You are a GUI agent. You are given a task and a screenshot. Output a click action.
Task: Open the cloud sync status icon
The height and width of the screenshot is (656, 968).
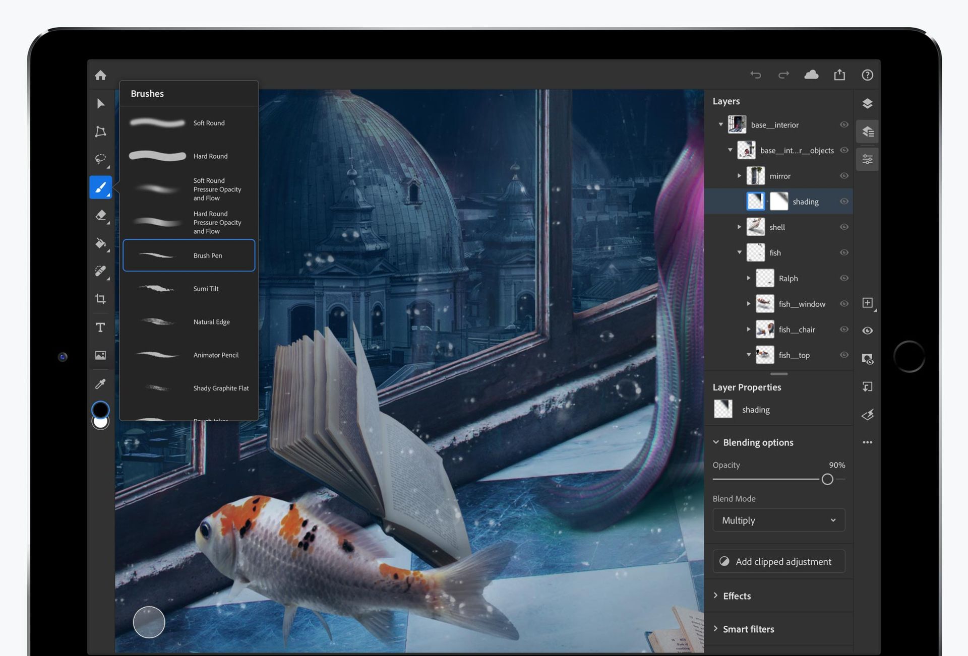[x=811, y=75]
